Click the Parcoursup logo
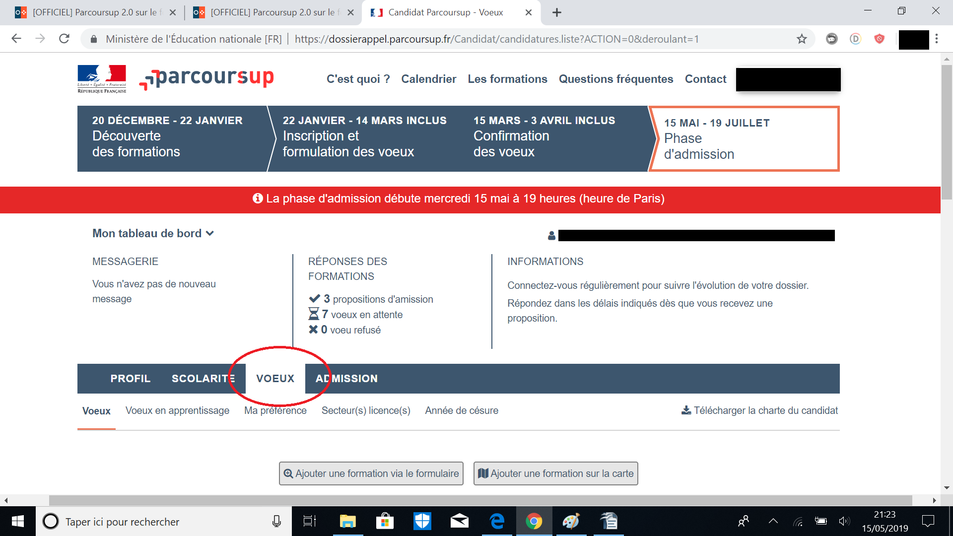This screenshot has height=536, width=953. [x=206, y=78]
